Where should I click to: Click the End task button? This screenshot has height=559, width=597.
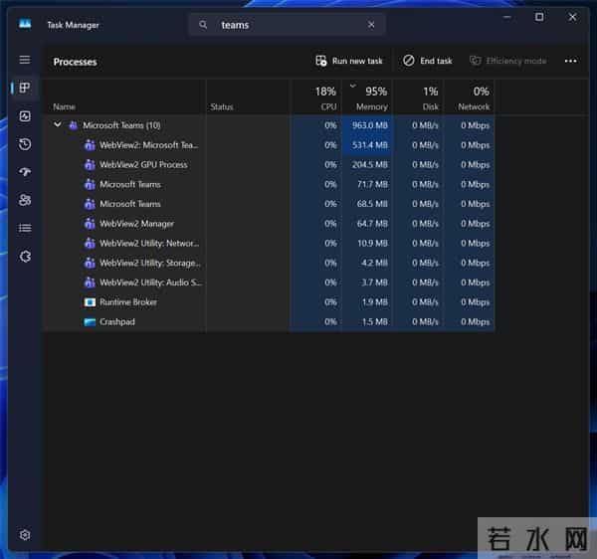point(428,61)
